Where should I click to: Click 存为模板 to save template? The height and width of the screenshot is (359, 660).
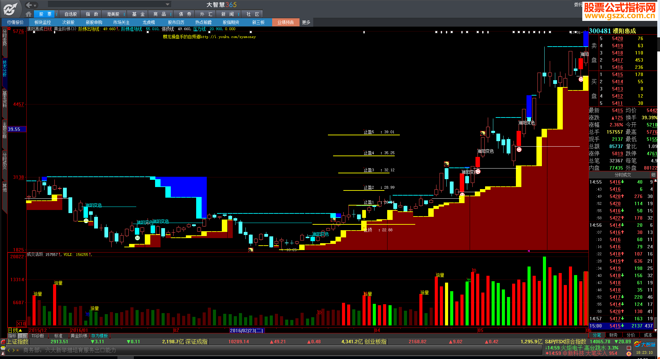coord(100,336)
